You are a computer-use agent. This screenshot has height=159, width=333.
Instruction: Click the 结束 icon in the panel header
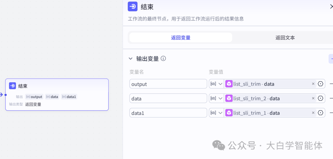133,6
